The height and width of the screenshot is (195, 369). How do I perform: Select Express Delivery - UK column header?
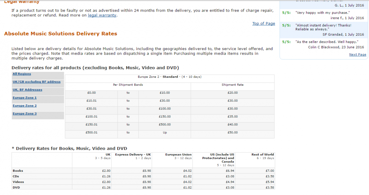(133, 155)
